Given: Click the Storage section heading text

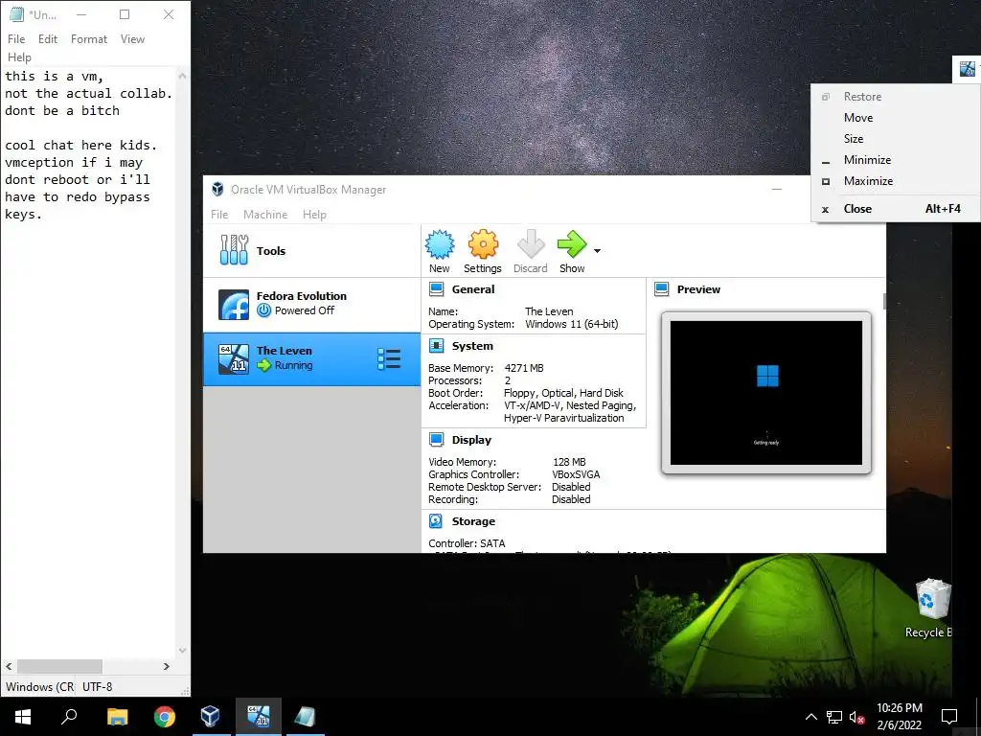Looking at the screenshot, I should (x=473, y=520).
